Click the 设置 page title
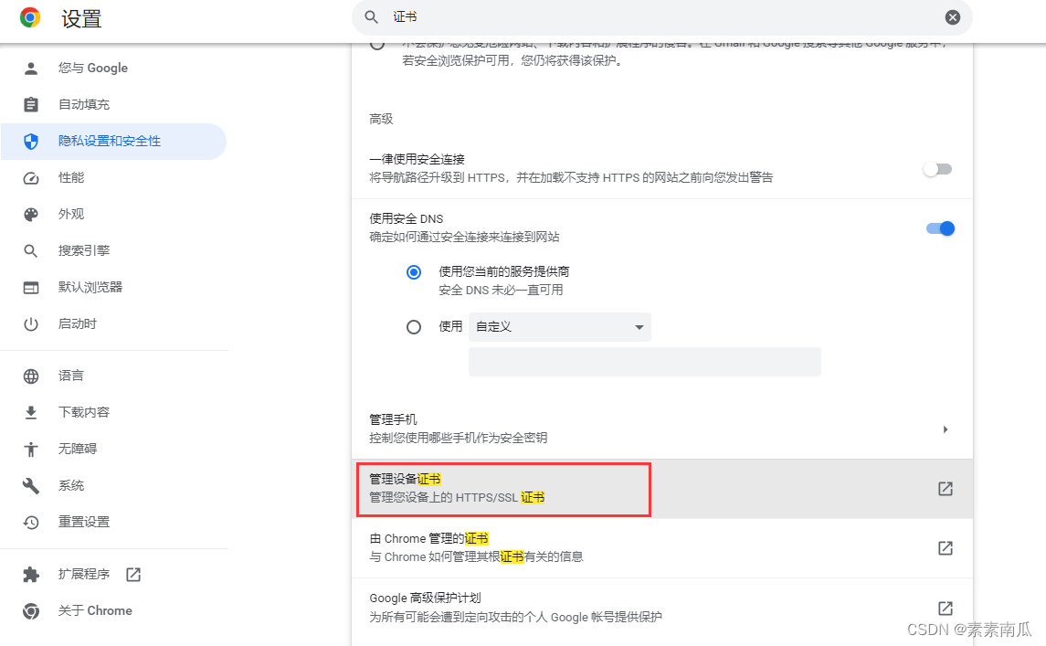Image resolution: width=1046 pixels, height=646 pixels. [x=81, y=18]
